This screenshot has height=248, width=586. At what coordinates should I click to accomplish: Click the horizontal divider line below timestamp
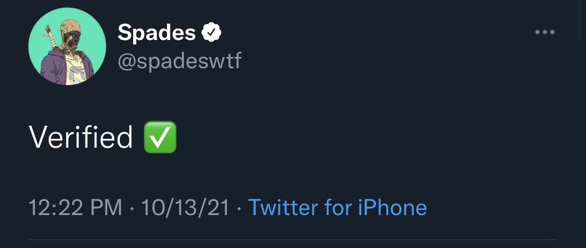(292, 239)
